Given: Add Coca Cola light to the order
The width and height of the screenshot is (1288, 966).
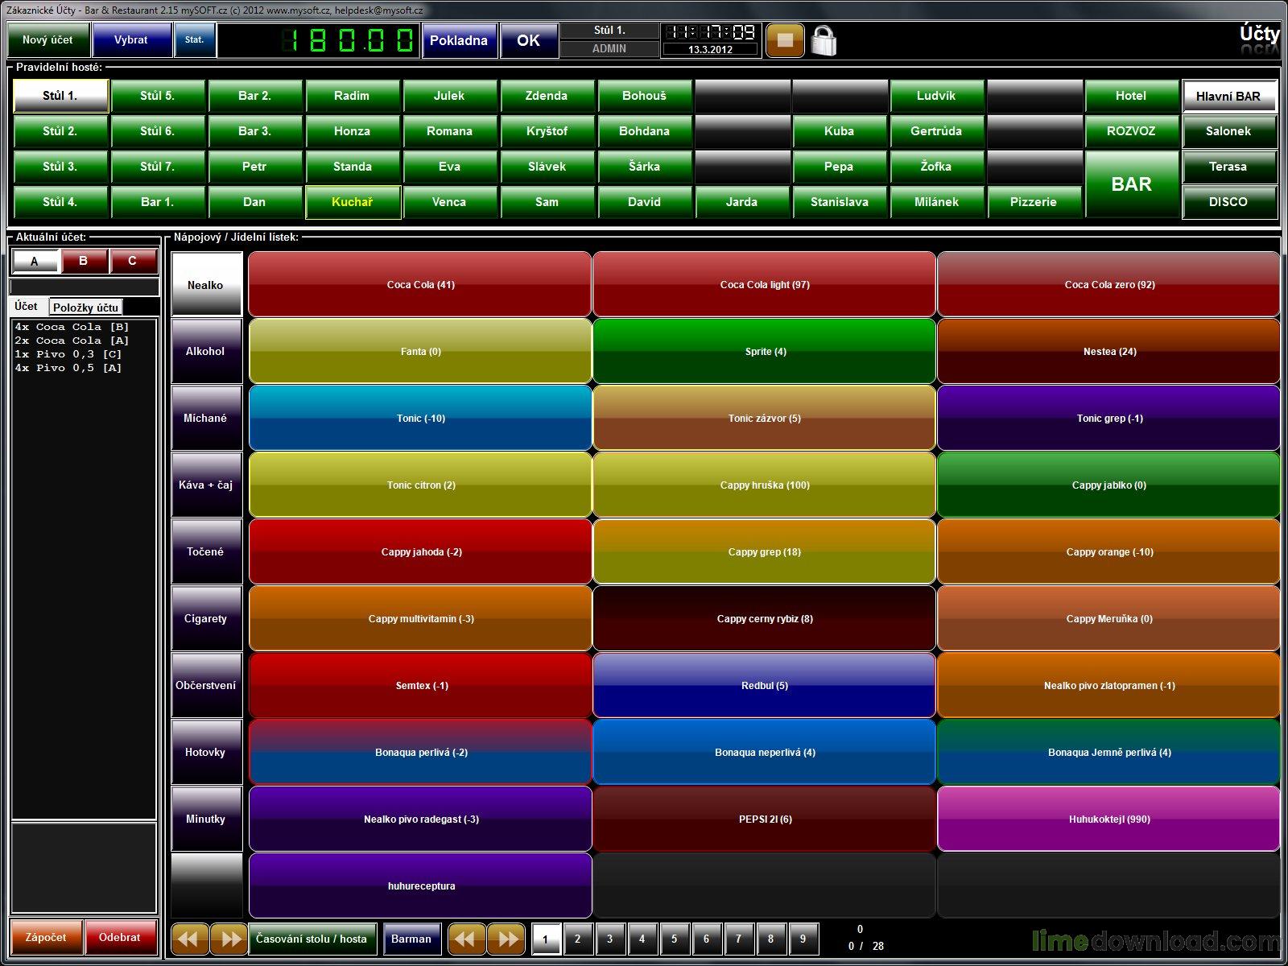Looking at the screenshot, I should point(764,284).
